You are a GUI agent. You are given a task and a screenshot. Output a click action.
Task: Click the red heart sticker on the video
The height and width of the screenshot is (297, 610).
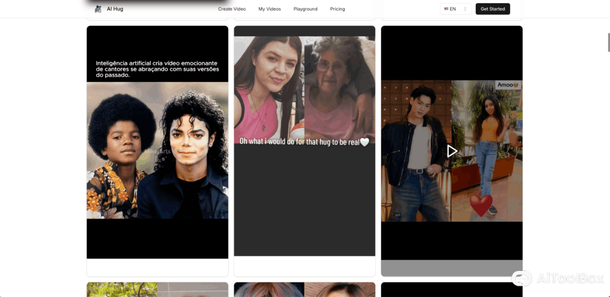pyautogui.click(x=481, y=205)
